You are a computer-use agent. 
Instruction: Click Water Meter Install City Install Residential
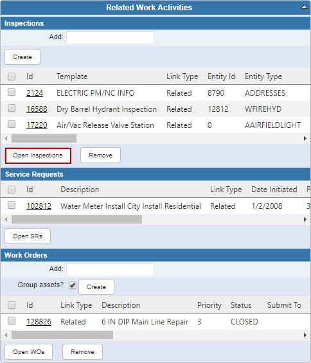[x=130, y=206]
